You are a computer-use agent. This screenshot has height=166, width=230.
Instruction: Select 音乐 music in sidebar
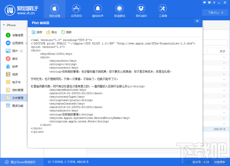[14, 59]
